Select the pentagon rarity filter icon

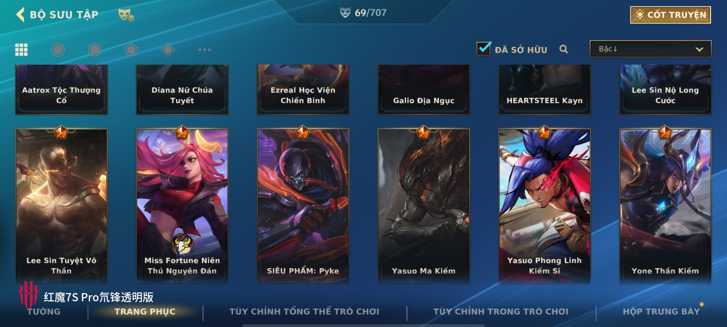tap(131, 50)
